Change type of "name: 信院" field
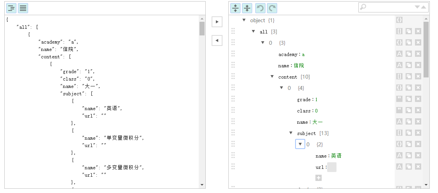The height and width of the screenshot is (193, 438). coord(399,65)
